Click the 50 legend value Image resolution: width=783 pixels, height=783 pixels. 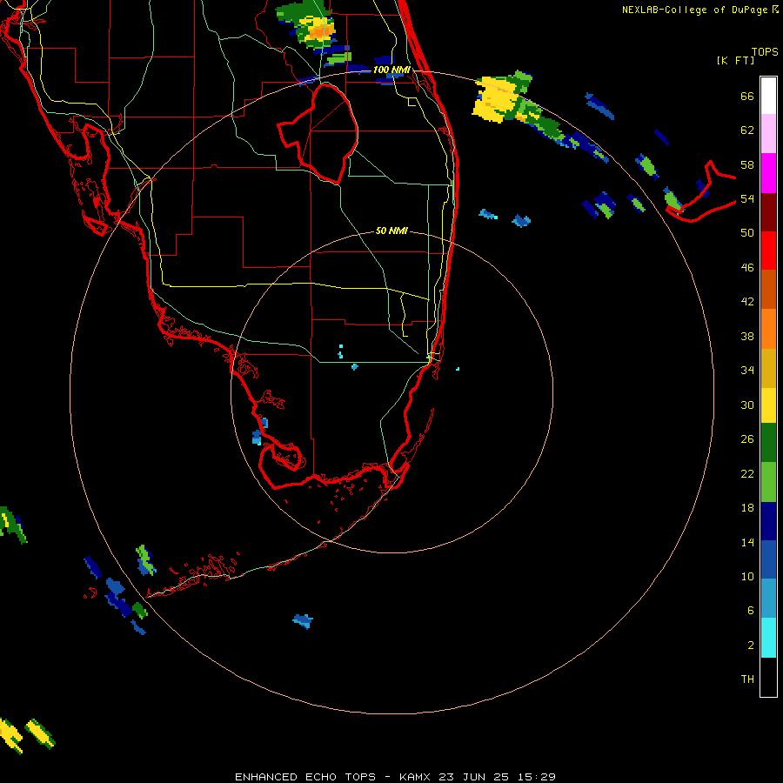click(x=747, y=233)
